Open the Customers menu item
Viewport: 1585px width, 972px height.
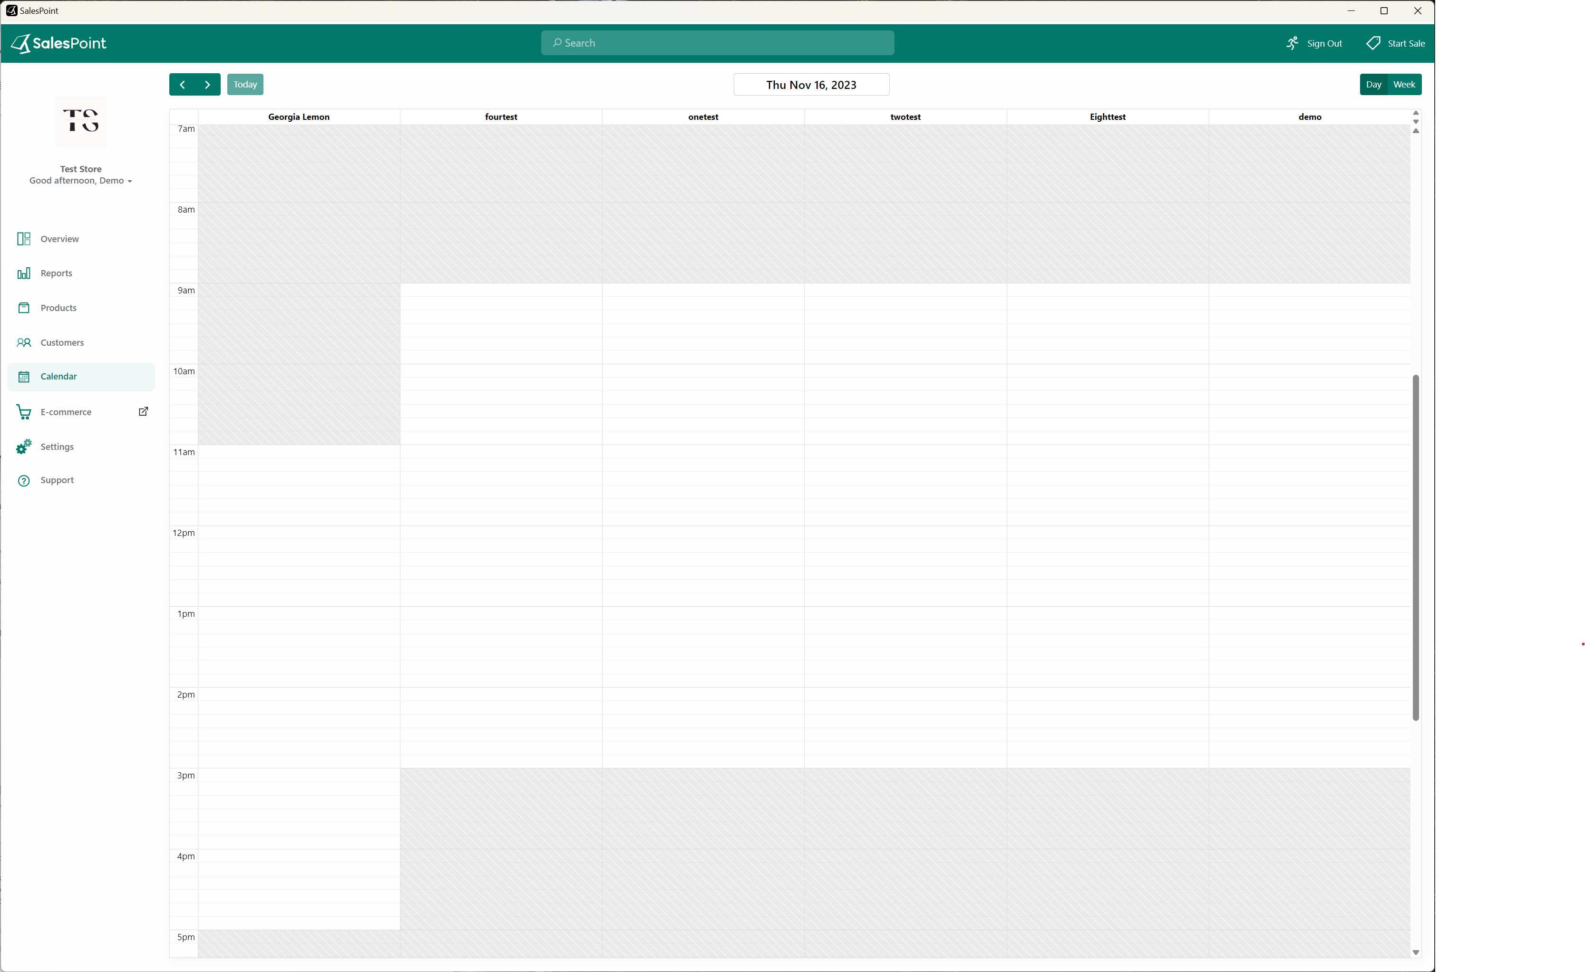point(81,342)
